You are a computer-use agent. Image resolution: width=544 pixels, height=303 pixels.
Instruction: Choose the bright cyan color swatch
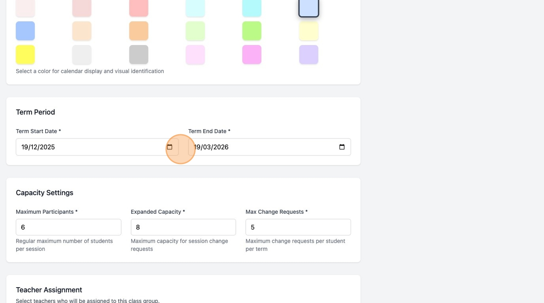click(x=252, y=8)
